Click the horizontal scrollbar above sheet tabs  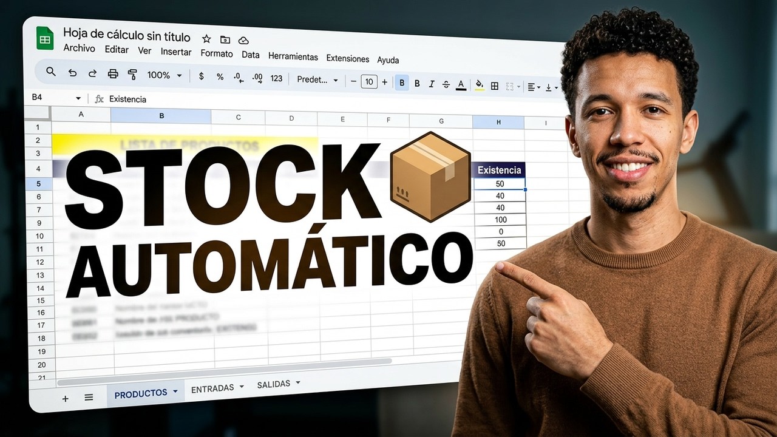(x=225, y=373)
